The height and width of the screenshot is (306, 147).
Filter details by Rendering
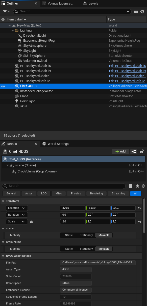pyautogui.click(x=96, y=193)
